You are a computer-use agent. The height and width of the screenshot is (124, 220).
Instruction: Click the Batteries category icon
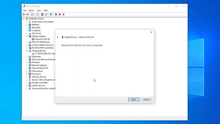pos(30,24)
